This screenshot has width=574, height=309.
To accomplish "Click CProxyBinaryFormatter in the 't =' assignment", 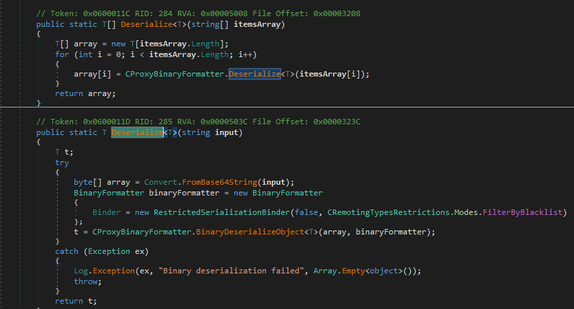I will [x=142, y=232].
